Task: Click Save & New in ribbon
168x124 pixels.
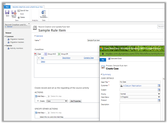Action: [23, 10]
